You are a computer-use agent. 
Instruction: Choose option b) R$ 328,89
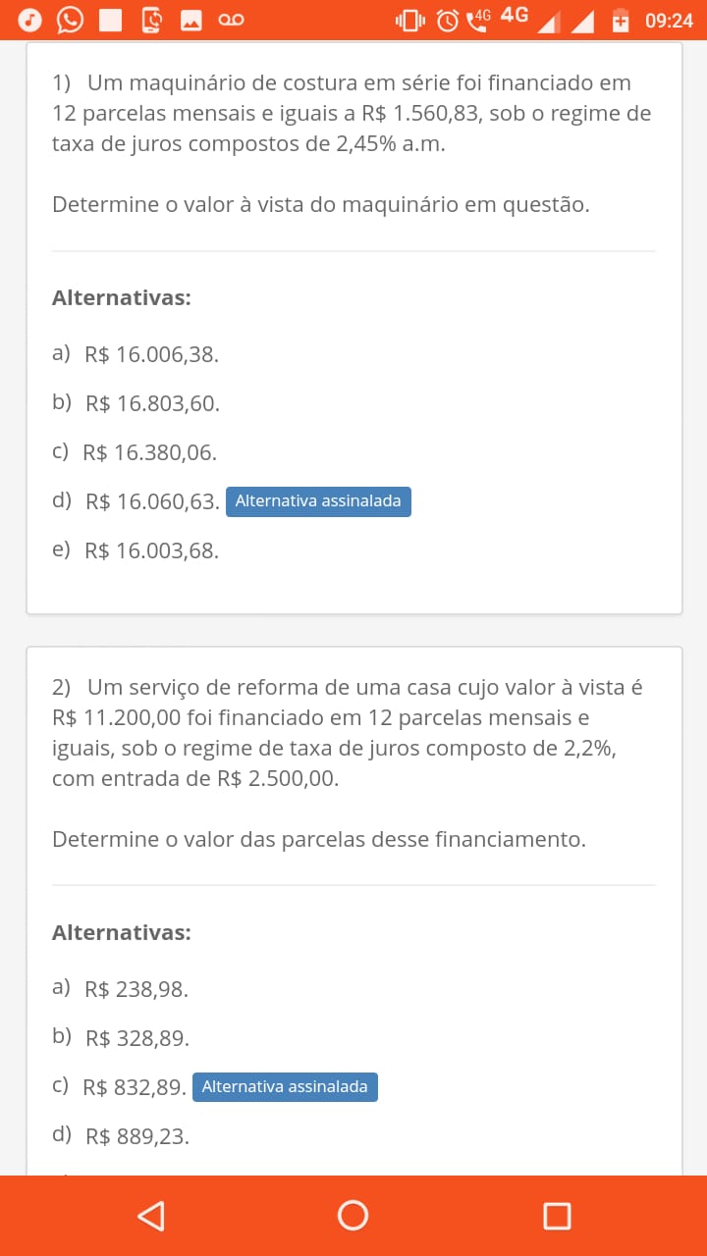coord(121,1038)
